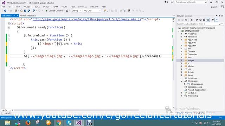Toggle Show All Files in Solution Explorer
Screen dimensions: 225x126
(208, 20)
